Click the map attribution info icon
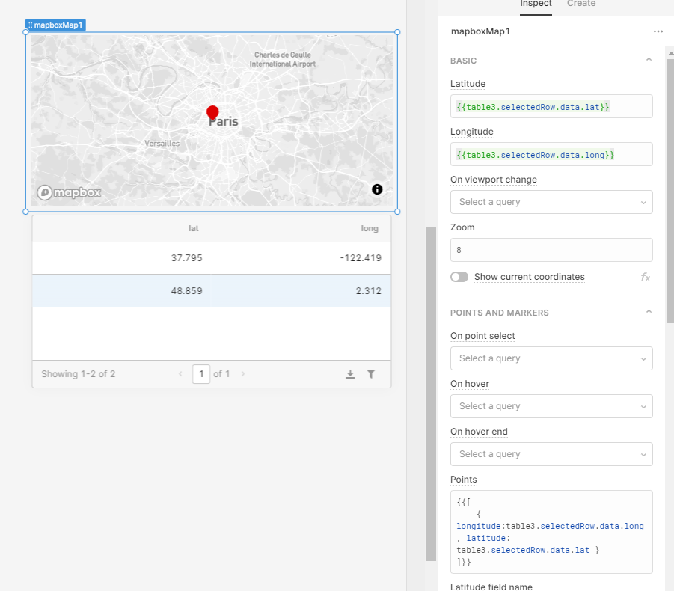Viewport: 674px width, 591px height. [x=377, y=189]
